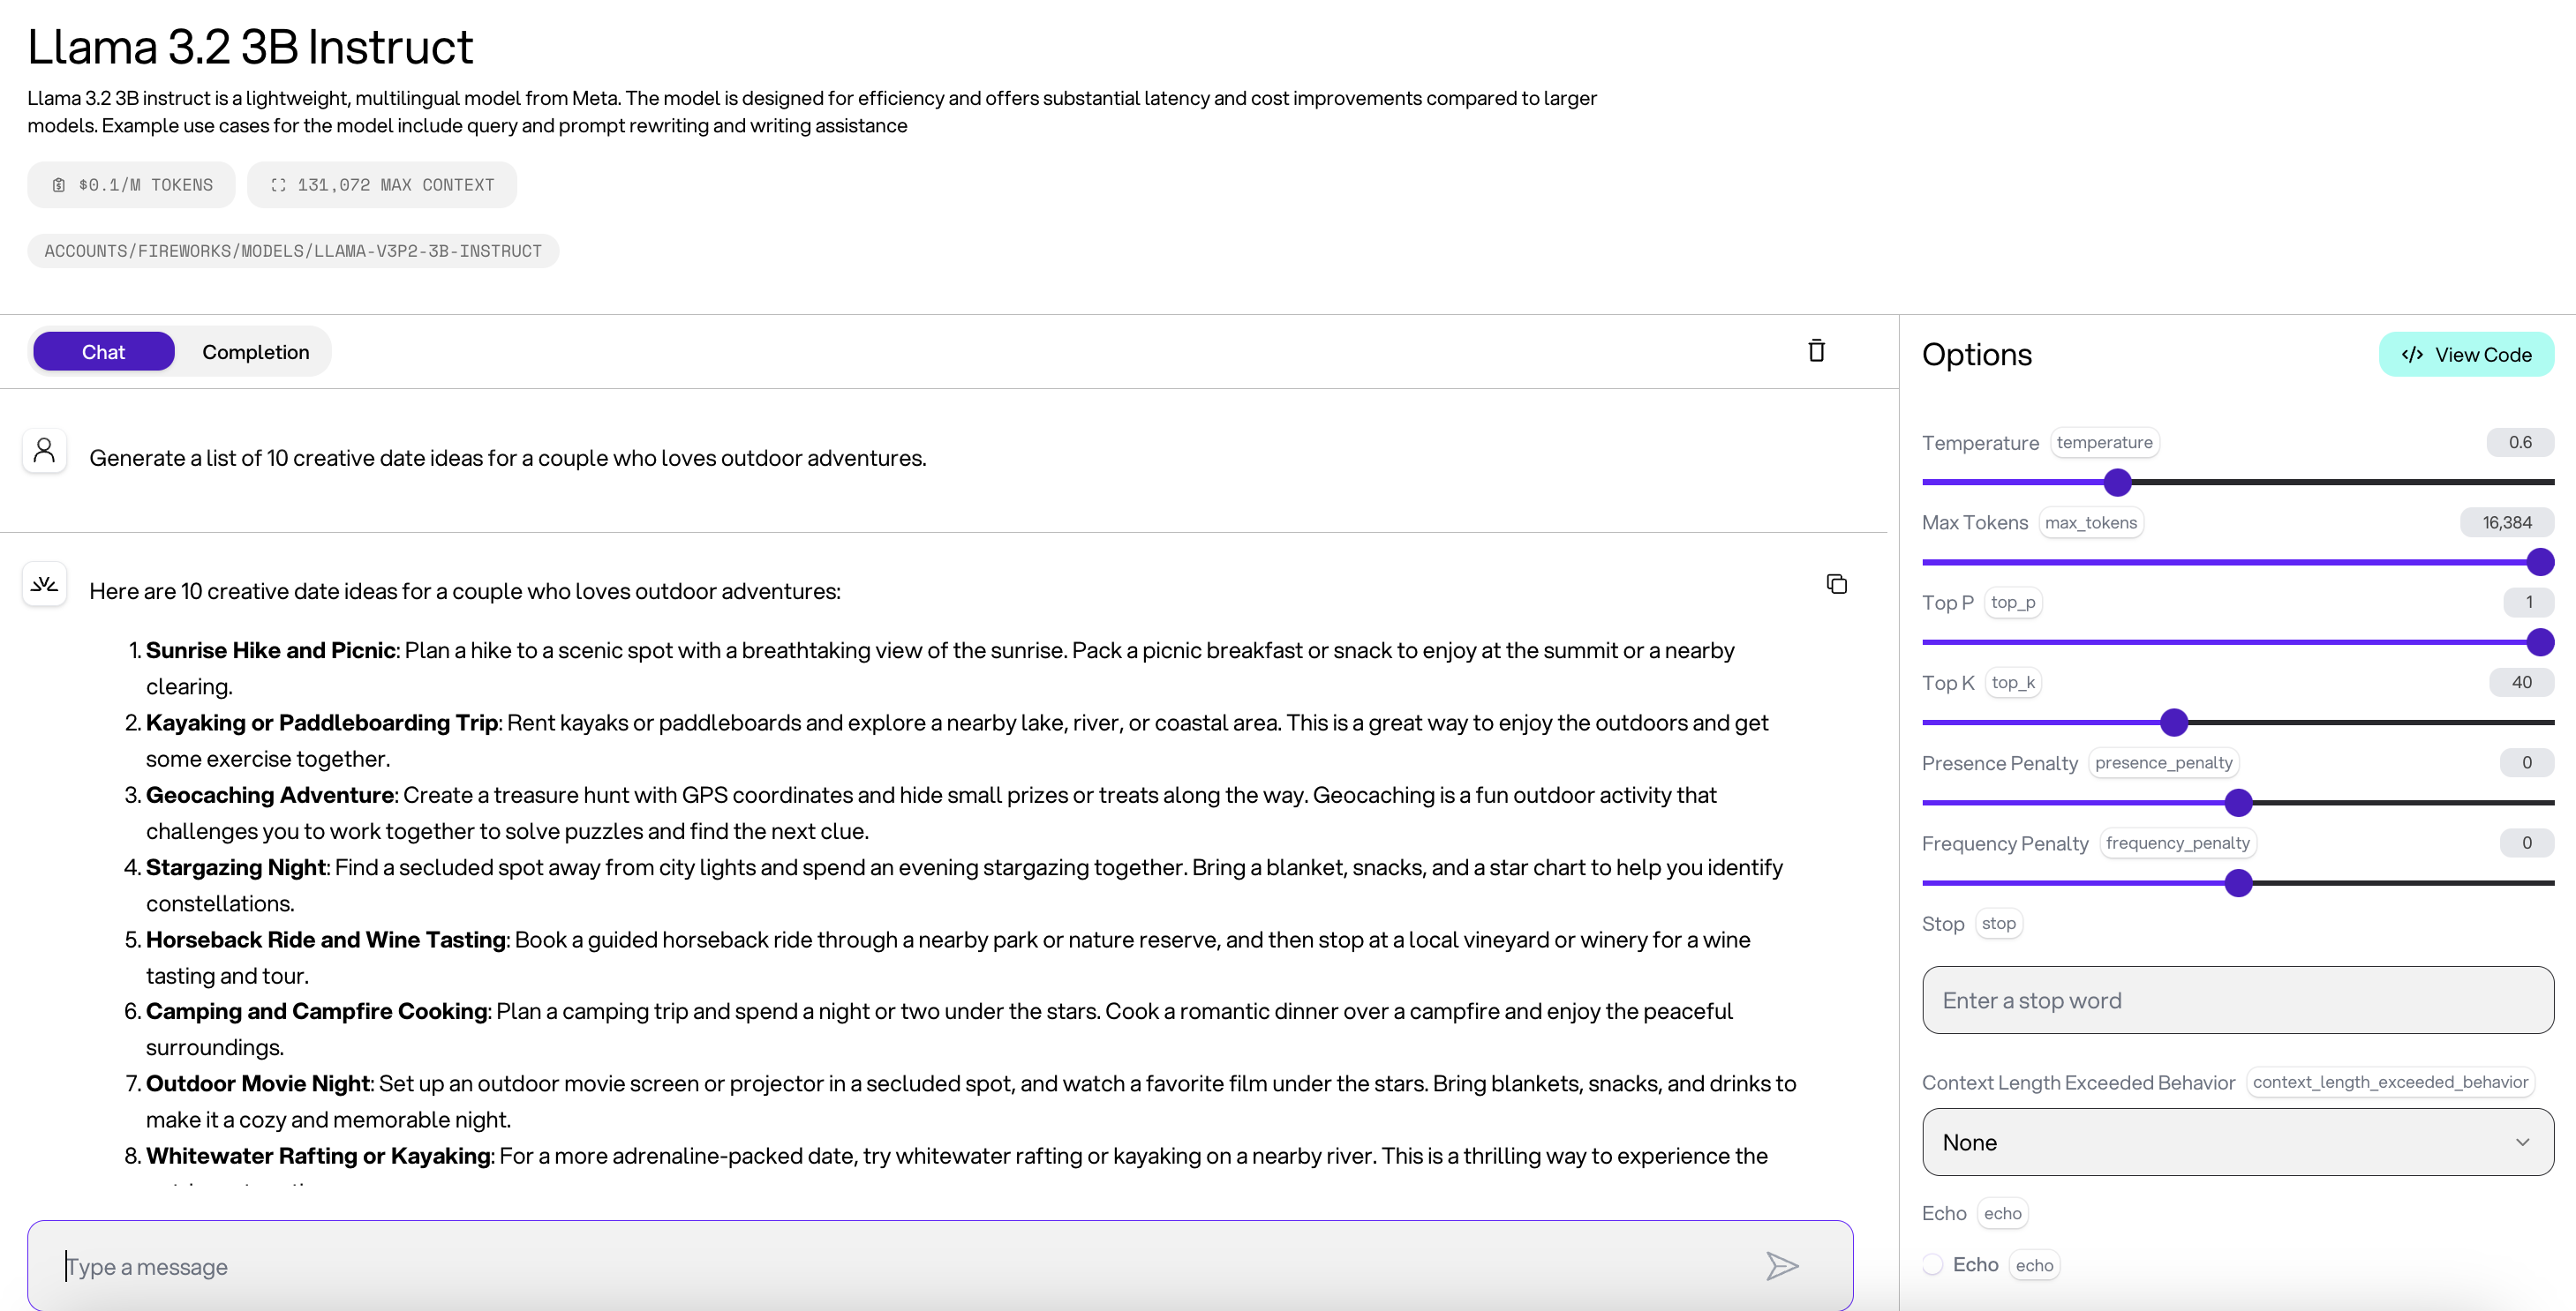
Task: Click the user prompt about 10 creative date ideas
Action: tap(508, 458)
